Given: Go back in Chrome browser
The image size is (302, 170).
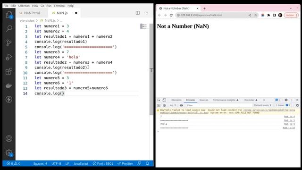Looking at the screenshot, I should [159, 15].
